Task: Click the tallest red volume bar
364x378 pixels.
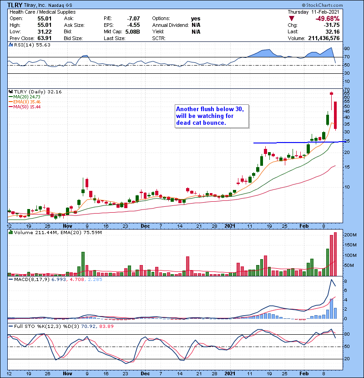Action: click(335, 254)
